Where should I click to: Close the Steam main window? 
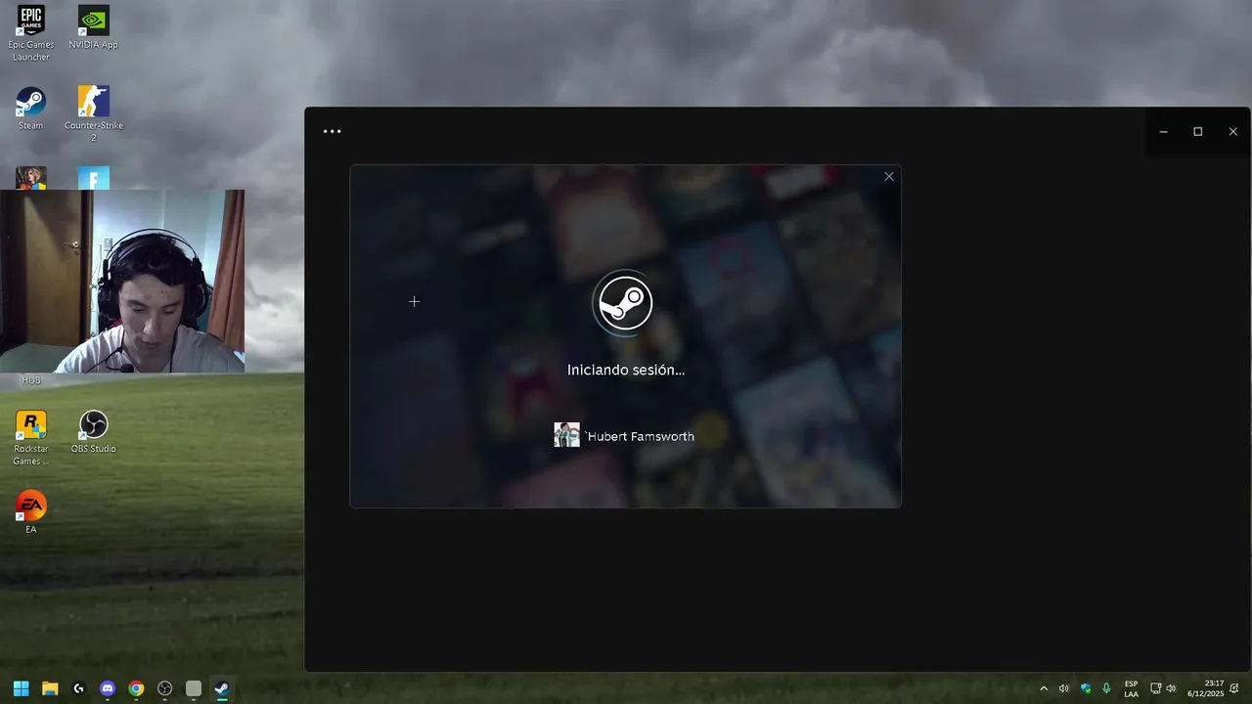(1233, 132)
